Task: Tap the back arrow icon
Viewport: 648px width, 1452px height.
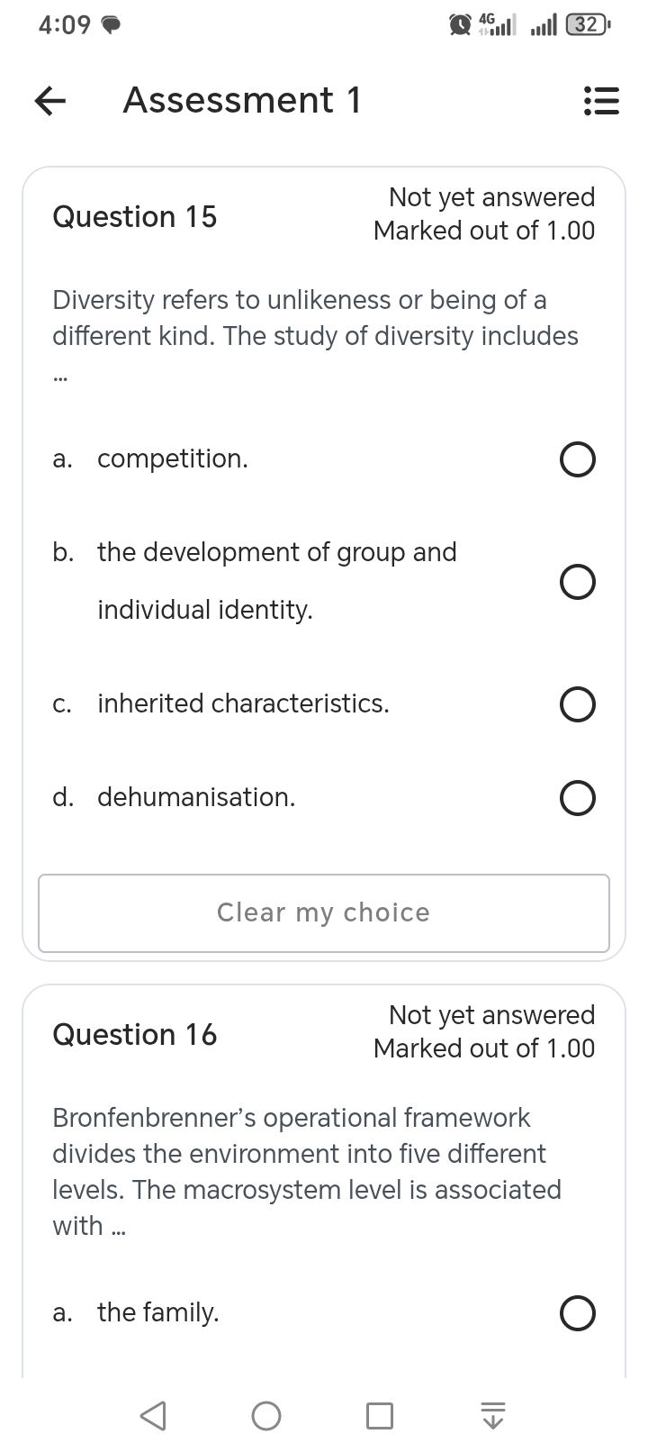Action: pyautogui.click(x=50, y=101)
